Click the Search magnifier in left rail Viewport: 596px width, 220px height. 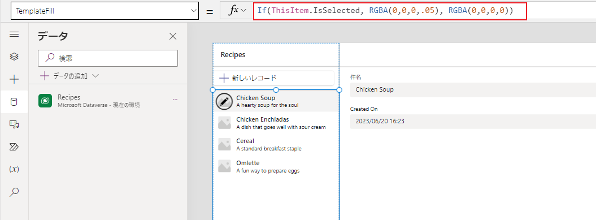(14, 192)
